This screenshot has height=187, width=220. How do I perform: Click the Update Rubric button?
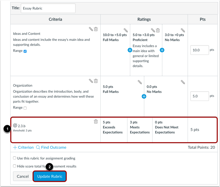tap(50, 176)
